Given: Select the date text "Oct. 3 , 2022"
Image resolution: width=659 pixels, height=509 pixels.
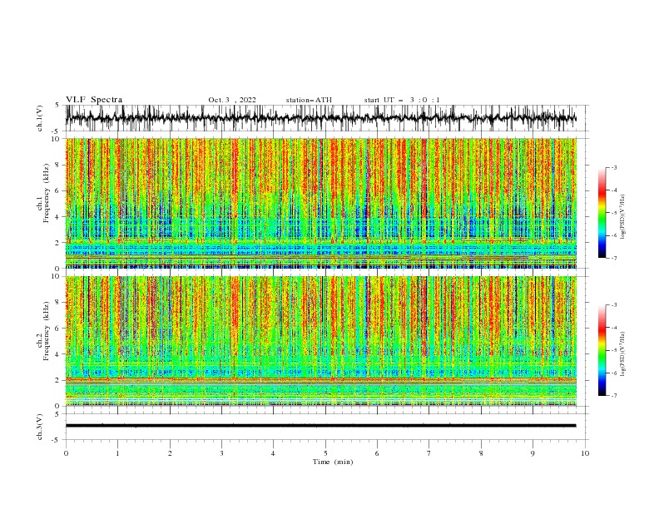Looking at the screenshot, I should click(232, 100).
